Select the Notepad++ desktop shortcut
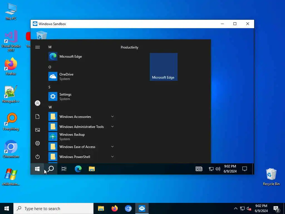This screenshot has width=285, height=214. pyautogui.click(x=11, y=94)
